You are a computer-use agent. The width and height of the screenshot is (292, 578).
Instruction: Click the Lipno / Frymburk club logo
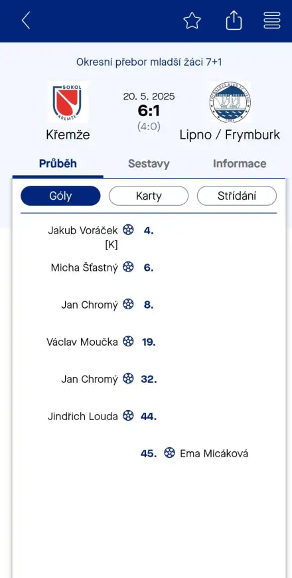[x=230, y=102]
